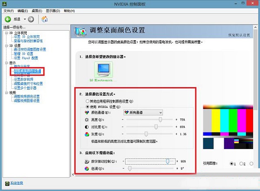This screenshot has width=260, height=191.
Task: Click the grey Forward arrow icon
Action: 31,19
